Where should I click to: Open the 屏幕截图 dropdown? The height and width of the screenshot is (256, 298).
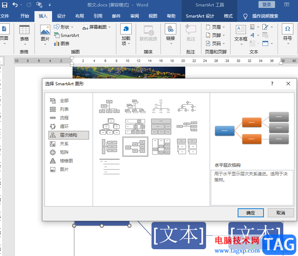pos(97,27)
